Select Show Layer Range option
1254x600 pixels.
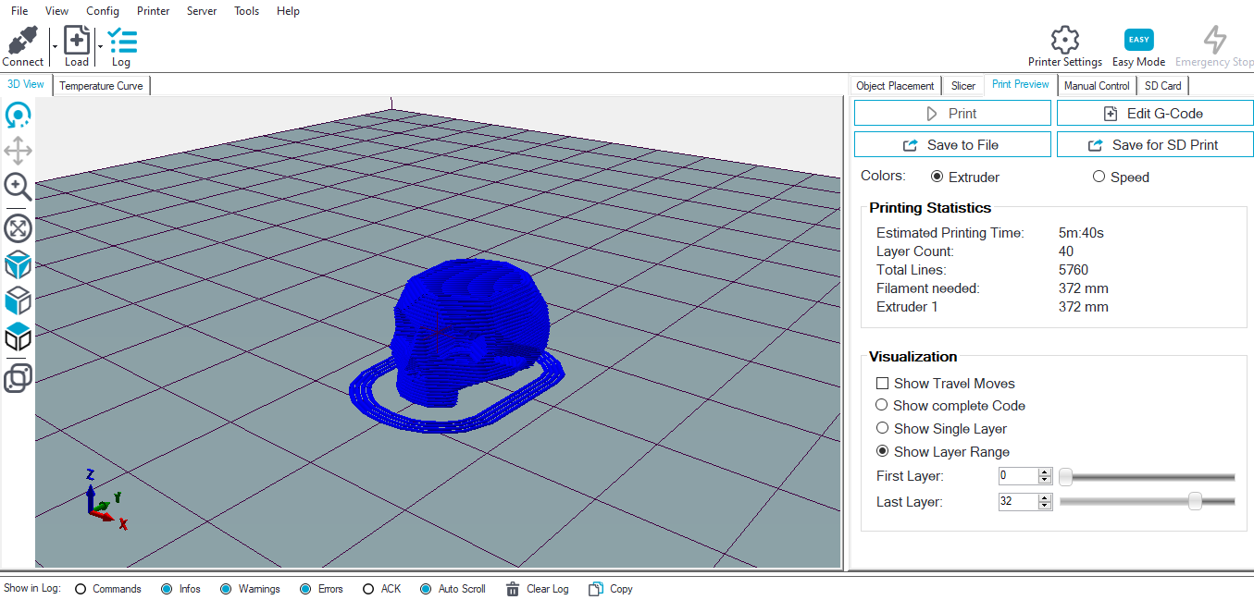tap(882, 451)
